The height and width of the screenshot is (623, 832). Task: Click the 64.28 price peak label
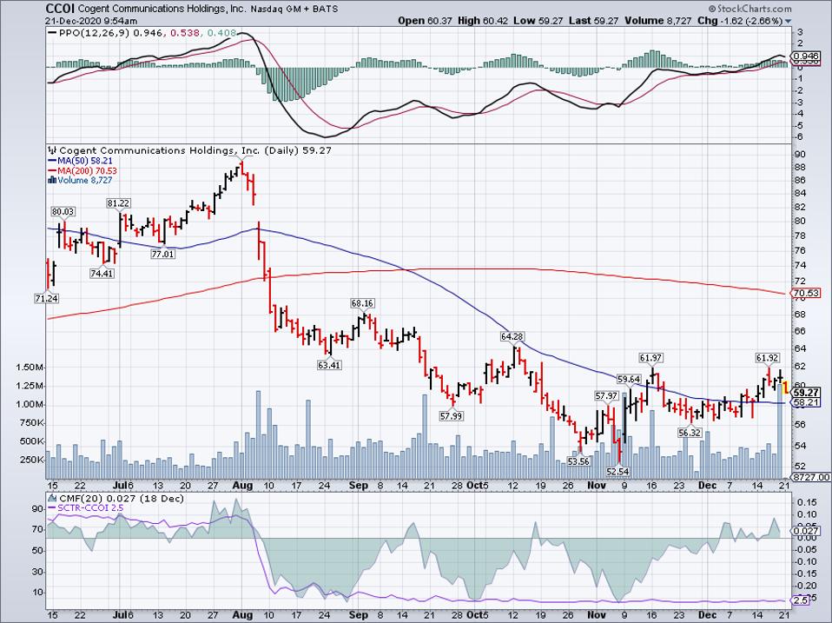pyautogui.click(x=512, y=336)
